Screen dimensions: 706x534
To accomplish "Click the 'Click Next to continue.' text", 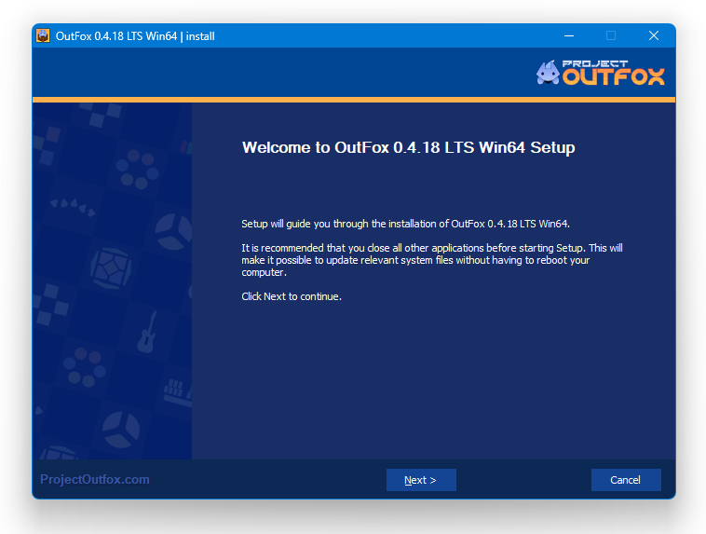I will [292, 296].
